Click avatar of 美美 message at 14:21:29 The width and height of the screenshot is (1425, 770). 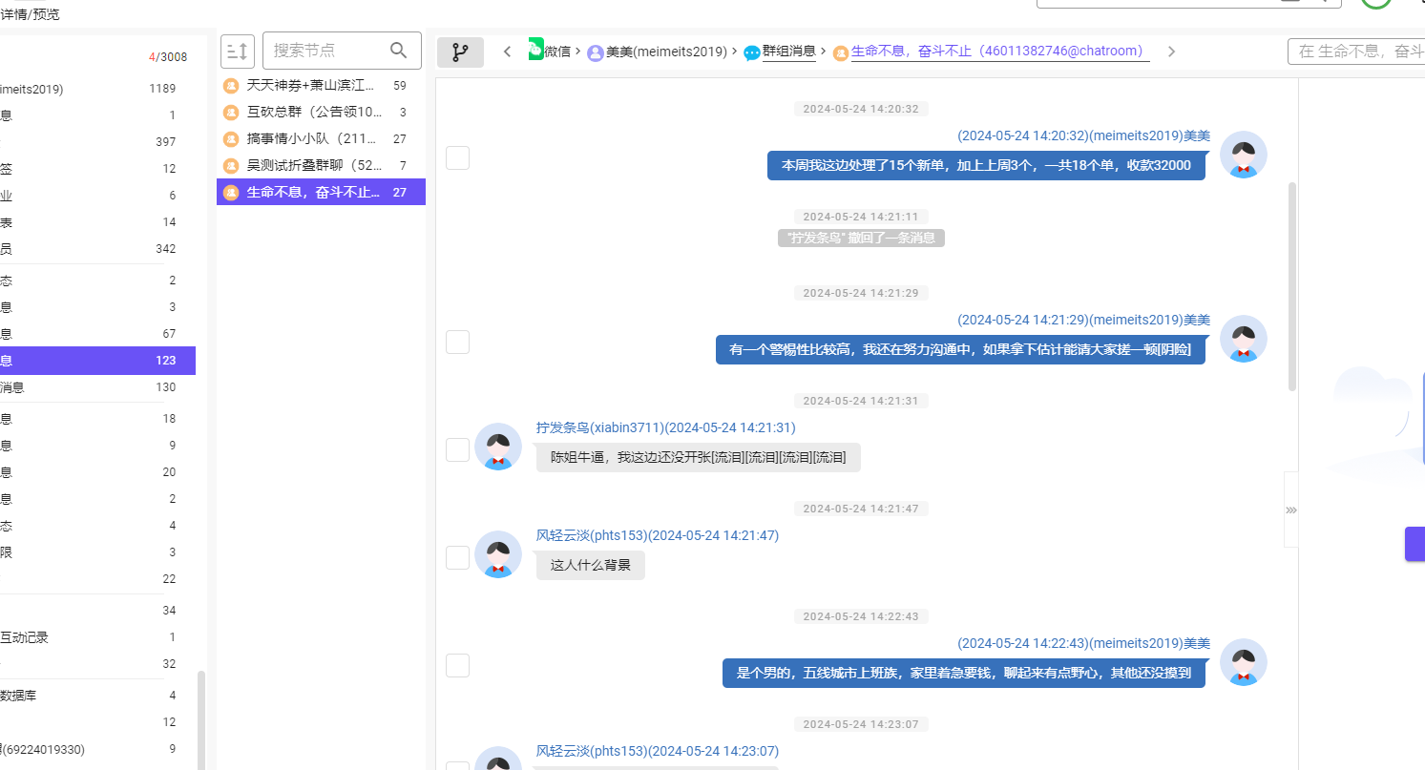[1244, 339]
